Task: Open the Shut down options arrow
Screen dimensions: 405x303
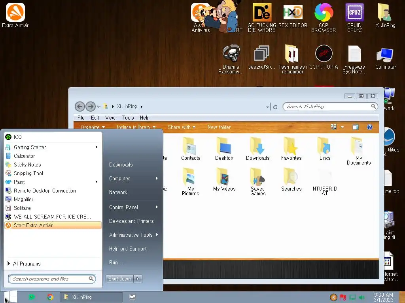Action: (x=138, y=279)
